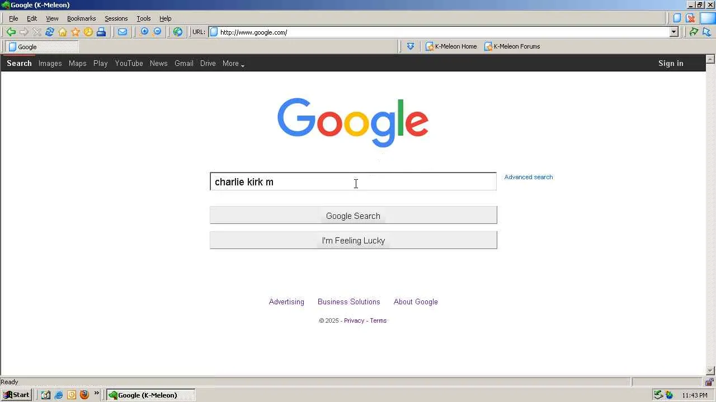Click the page icon in the URL bar

[214, 32]
